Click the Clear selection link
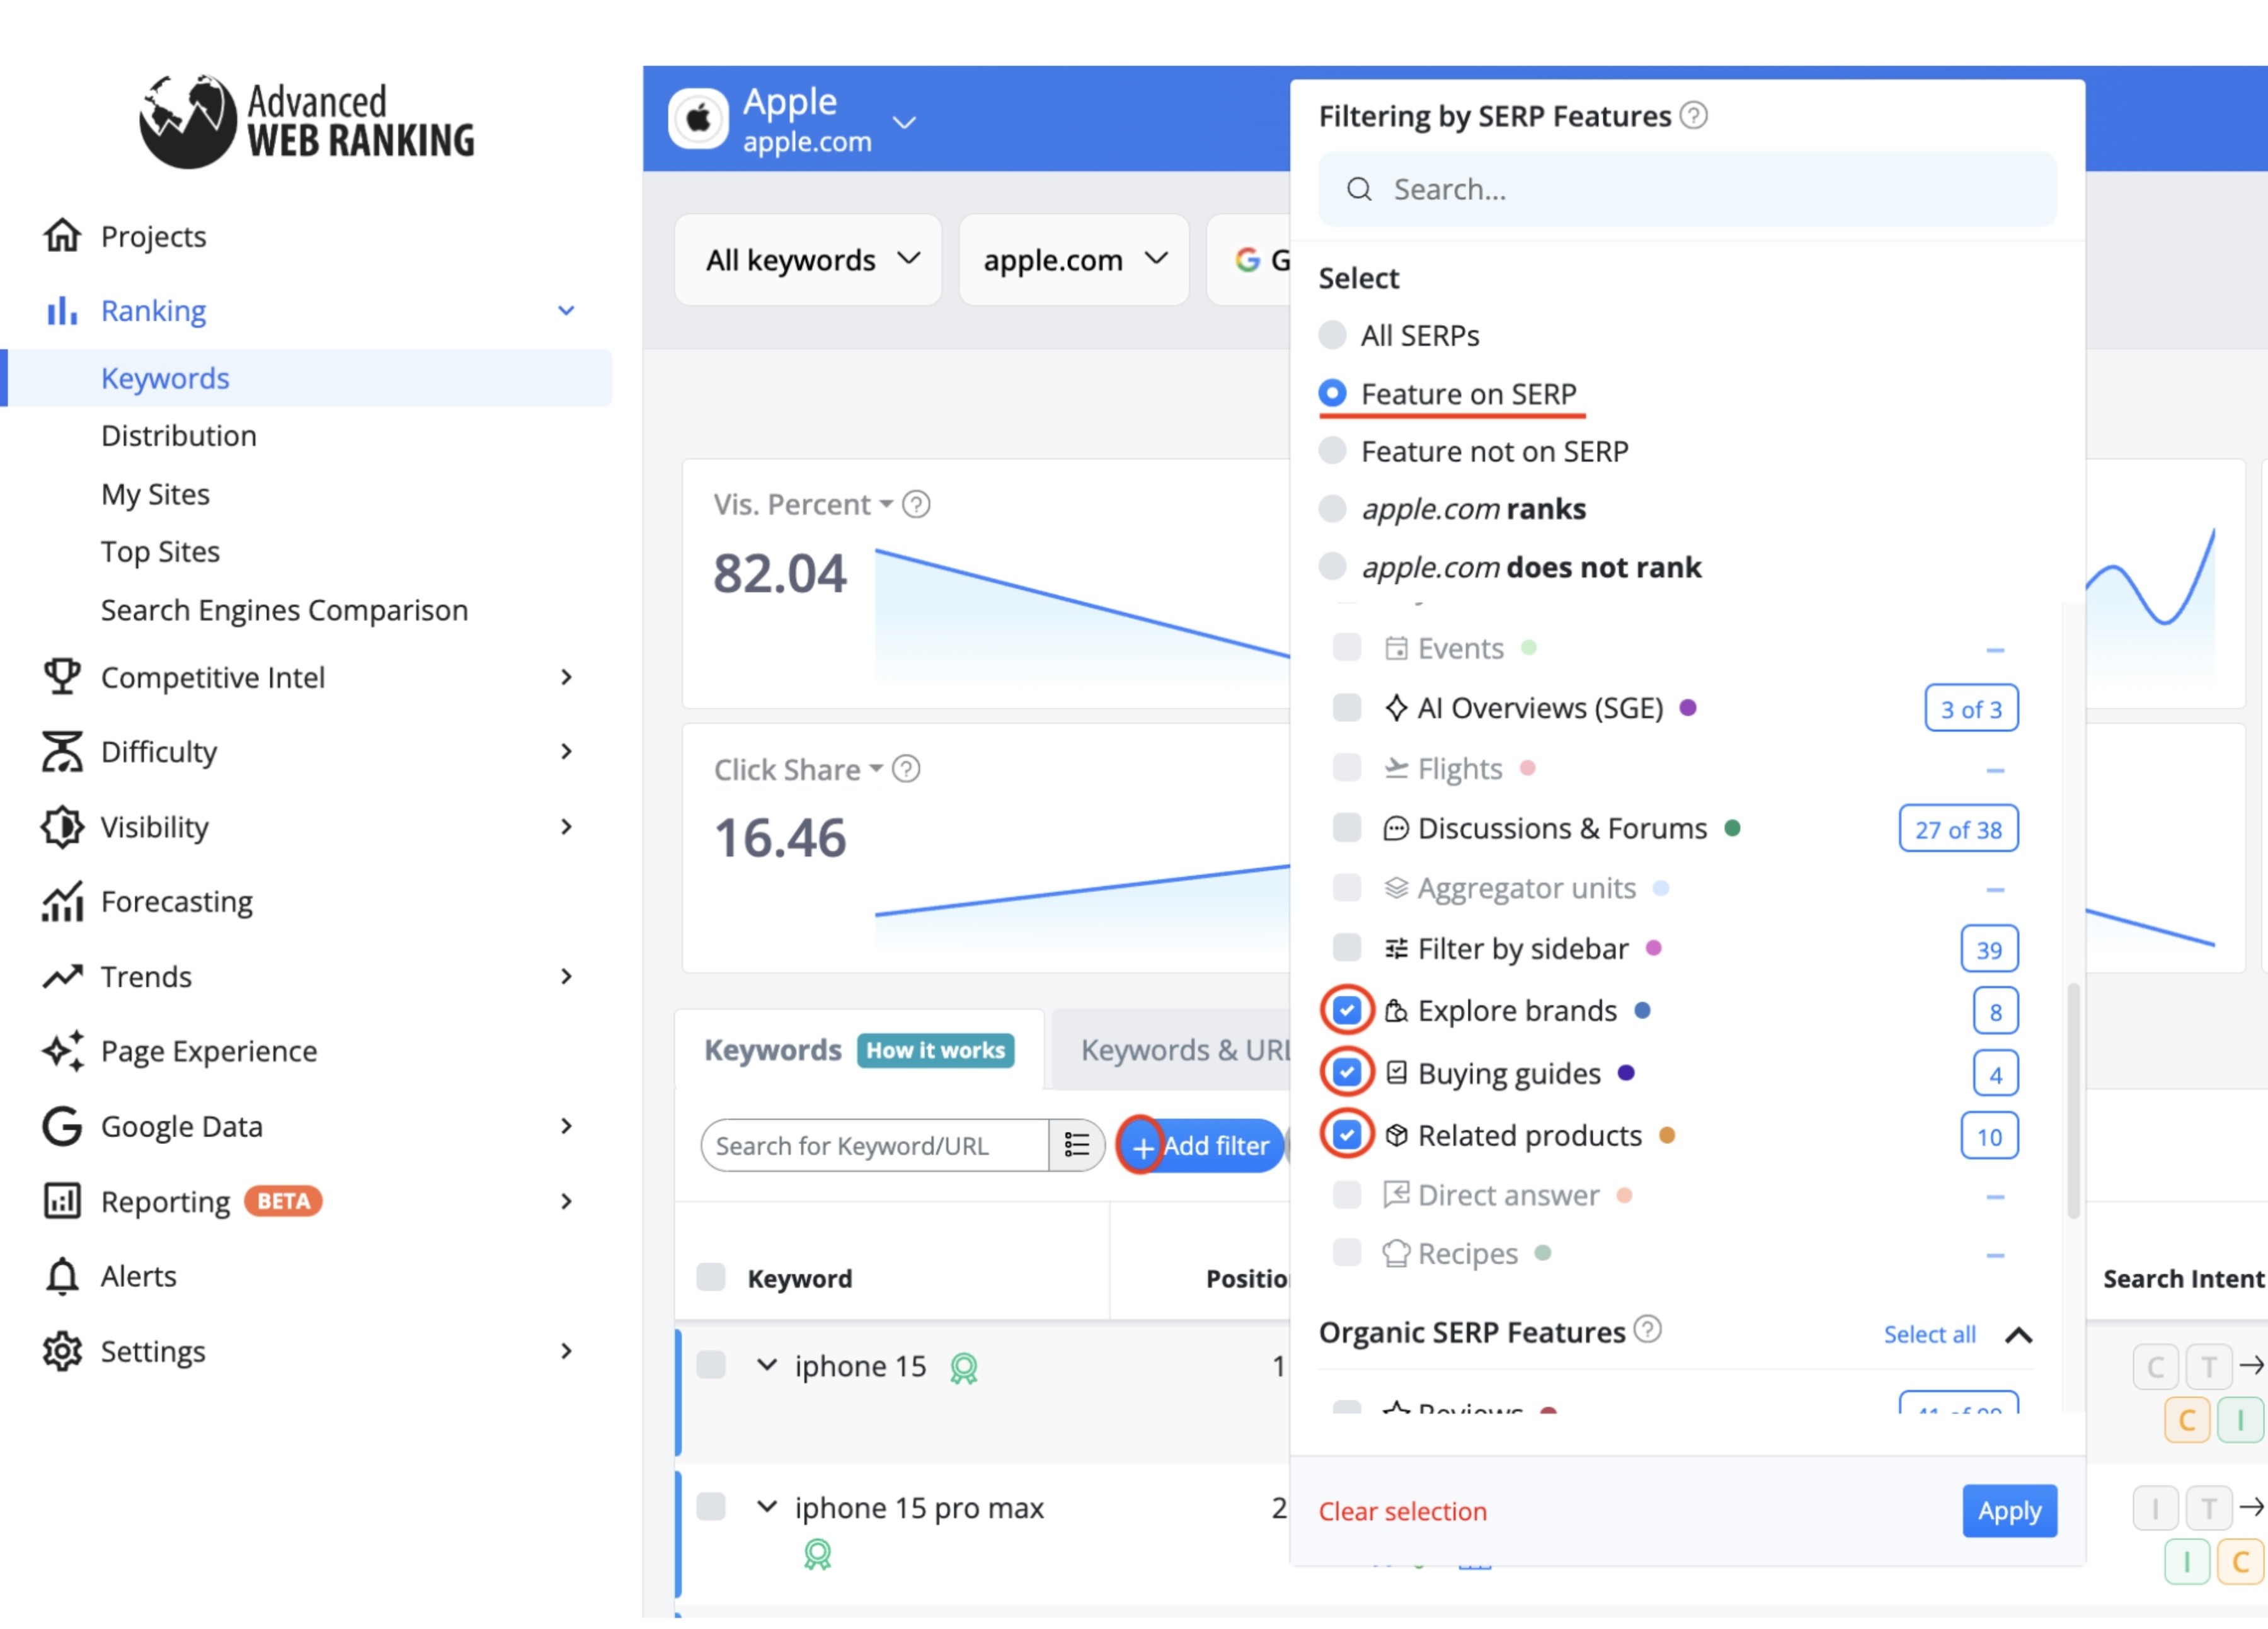Screen dimensions: 2268x1629 tap(1402, 1511)
